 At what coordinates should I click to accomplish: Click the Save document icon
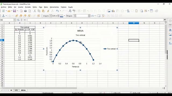point(15,11)
